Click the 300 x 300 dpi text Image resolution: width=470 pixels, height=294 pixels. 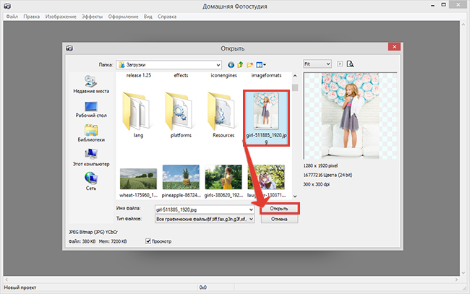pyautogui.click(x=316, y=184)
